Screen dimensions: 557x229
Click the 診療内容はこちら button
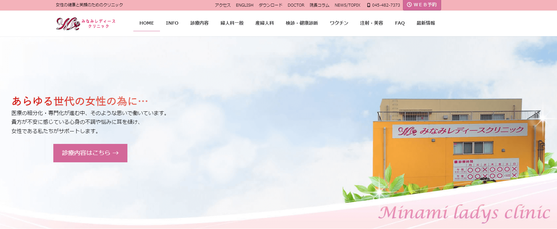tap(90, 153)
